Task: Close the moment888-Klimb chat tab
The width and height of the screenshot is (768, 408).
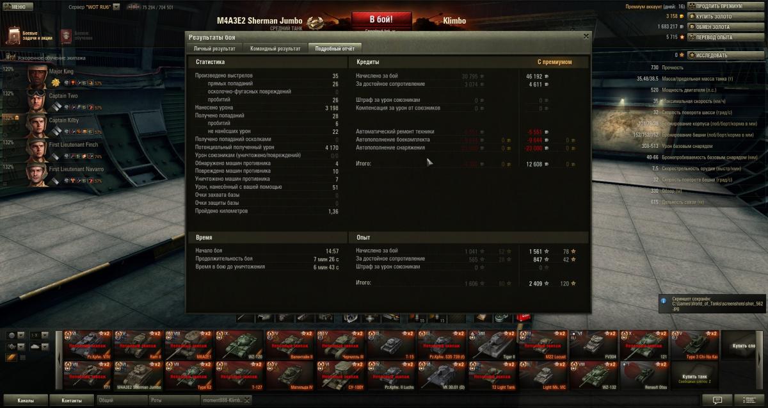Action: point(246,400)
